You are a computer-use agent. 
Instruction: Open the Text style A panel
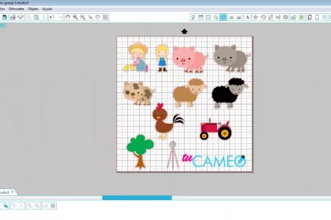[247, 17]
